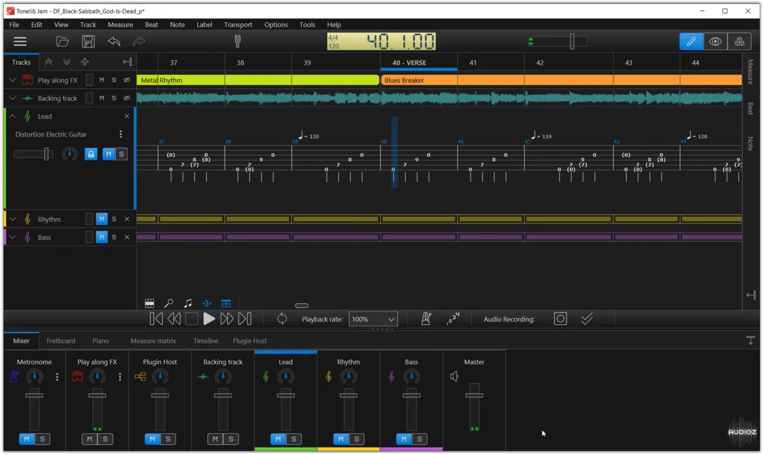This screenshot has width=763, height=454.
Task: Stop playback with the stop button
Action: [x=191, y=319]
